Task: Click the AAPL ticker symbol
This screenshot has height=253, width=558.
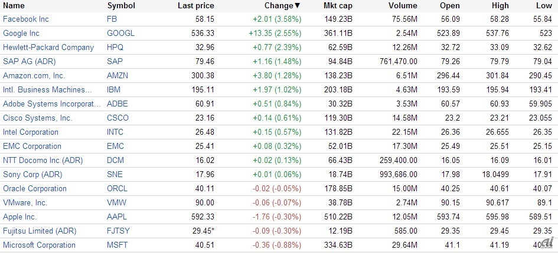Action: [117, 217]
